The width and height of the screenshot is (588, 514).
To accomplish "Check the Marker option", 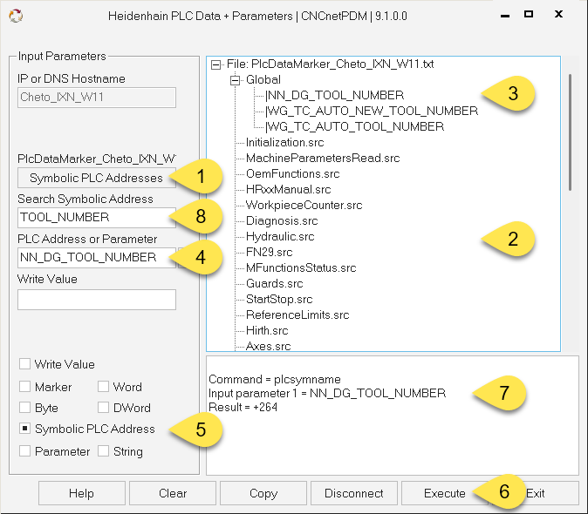I will coord(24,386).
